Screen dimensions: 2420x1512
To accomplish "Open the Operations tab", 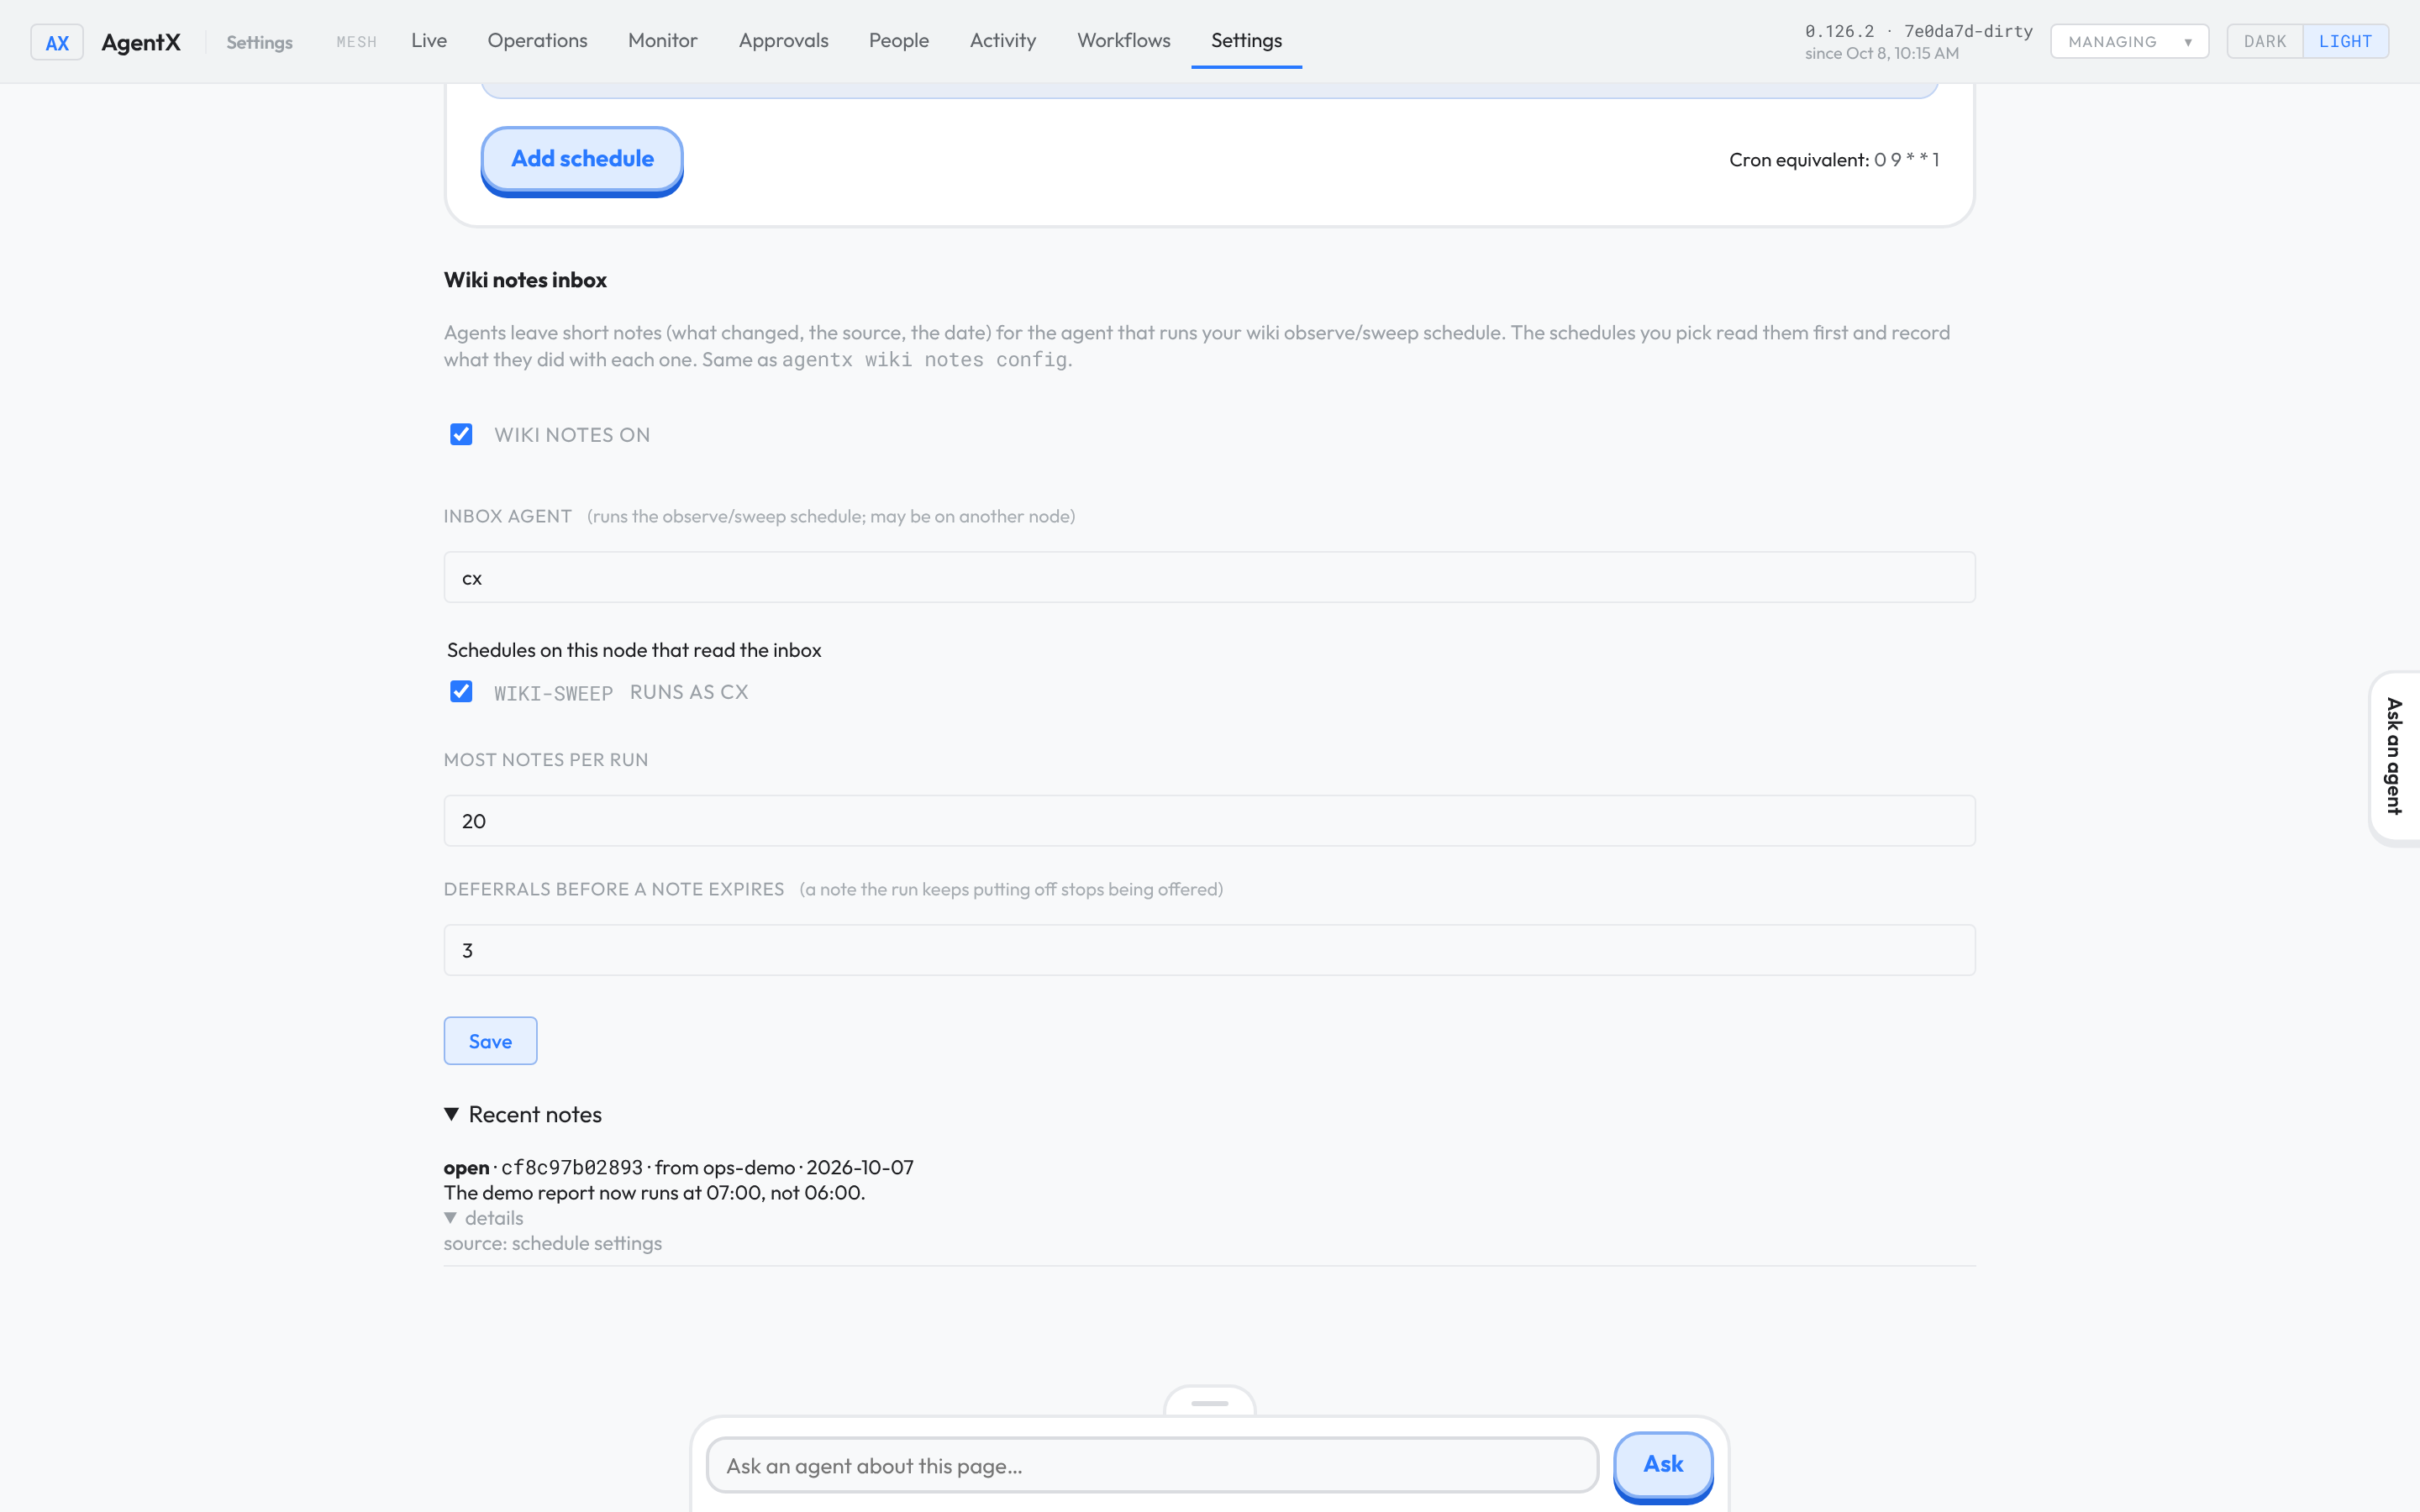I will [537, 41].
